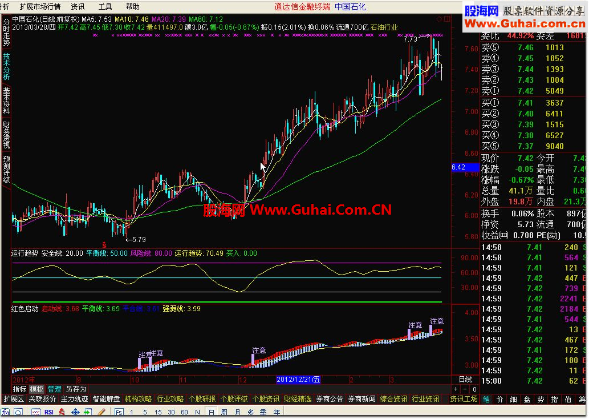Select the 盘 tab in quote panel

coord(527,400)
